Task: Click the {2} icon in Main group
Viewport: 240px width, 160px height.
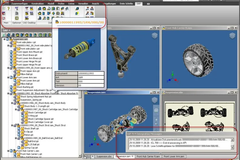Action: pyautogui.click(x=4, y=18)
